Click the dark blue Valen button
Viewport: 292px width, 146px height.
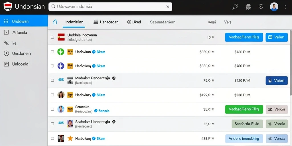(277, 80)
